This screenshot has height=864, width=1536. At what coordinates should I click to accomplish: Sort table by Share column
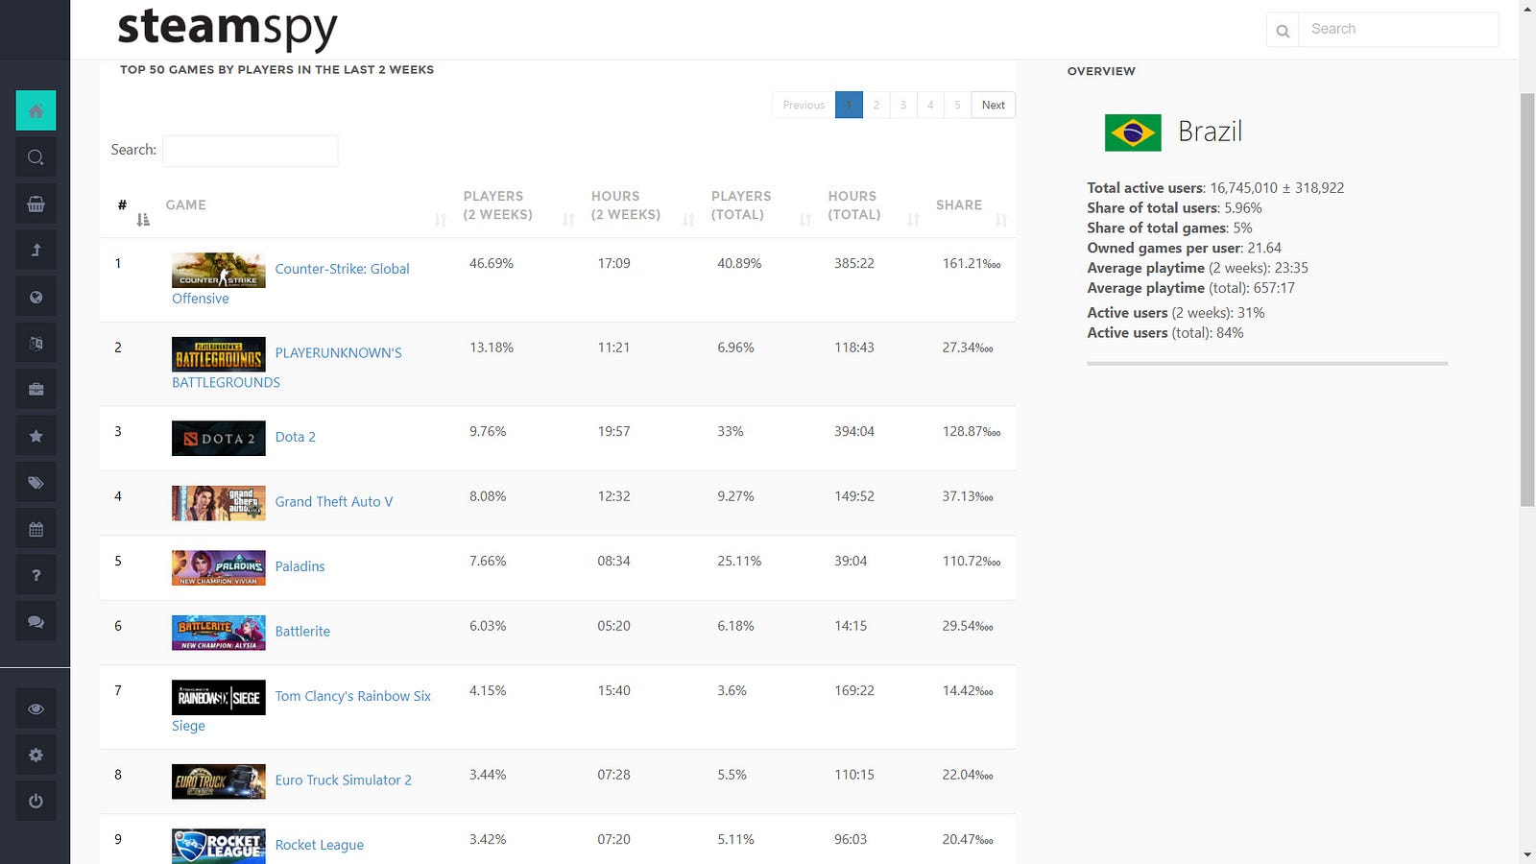(x=972, y=205)
